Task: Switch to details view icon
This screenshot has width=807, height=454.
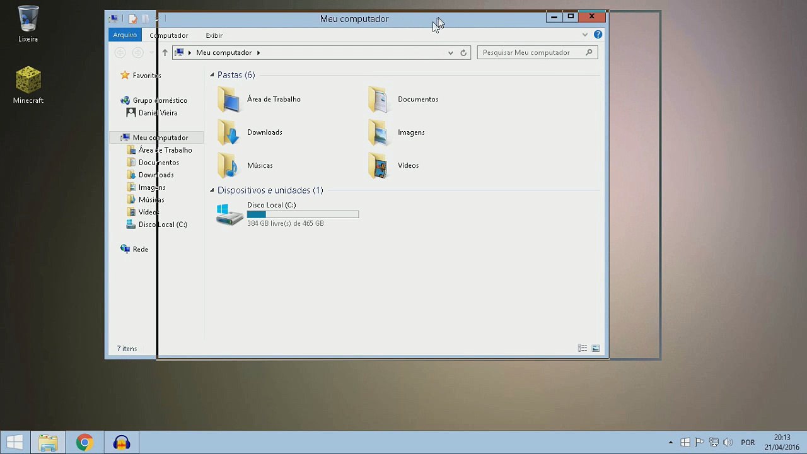Action: coord(583,348)
